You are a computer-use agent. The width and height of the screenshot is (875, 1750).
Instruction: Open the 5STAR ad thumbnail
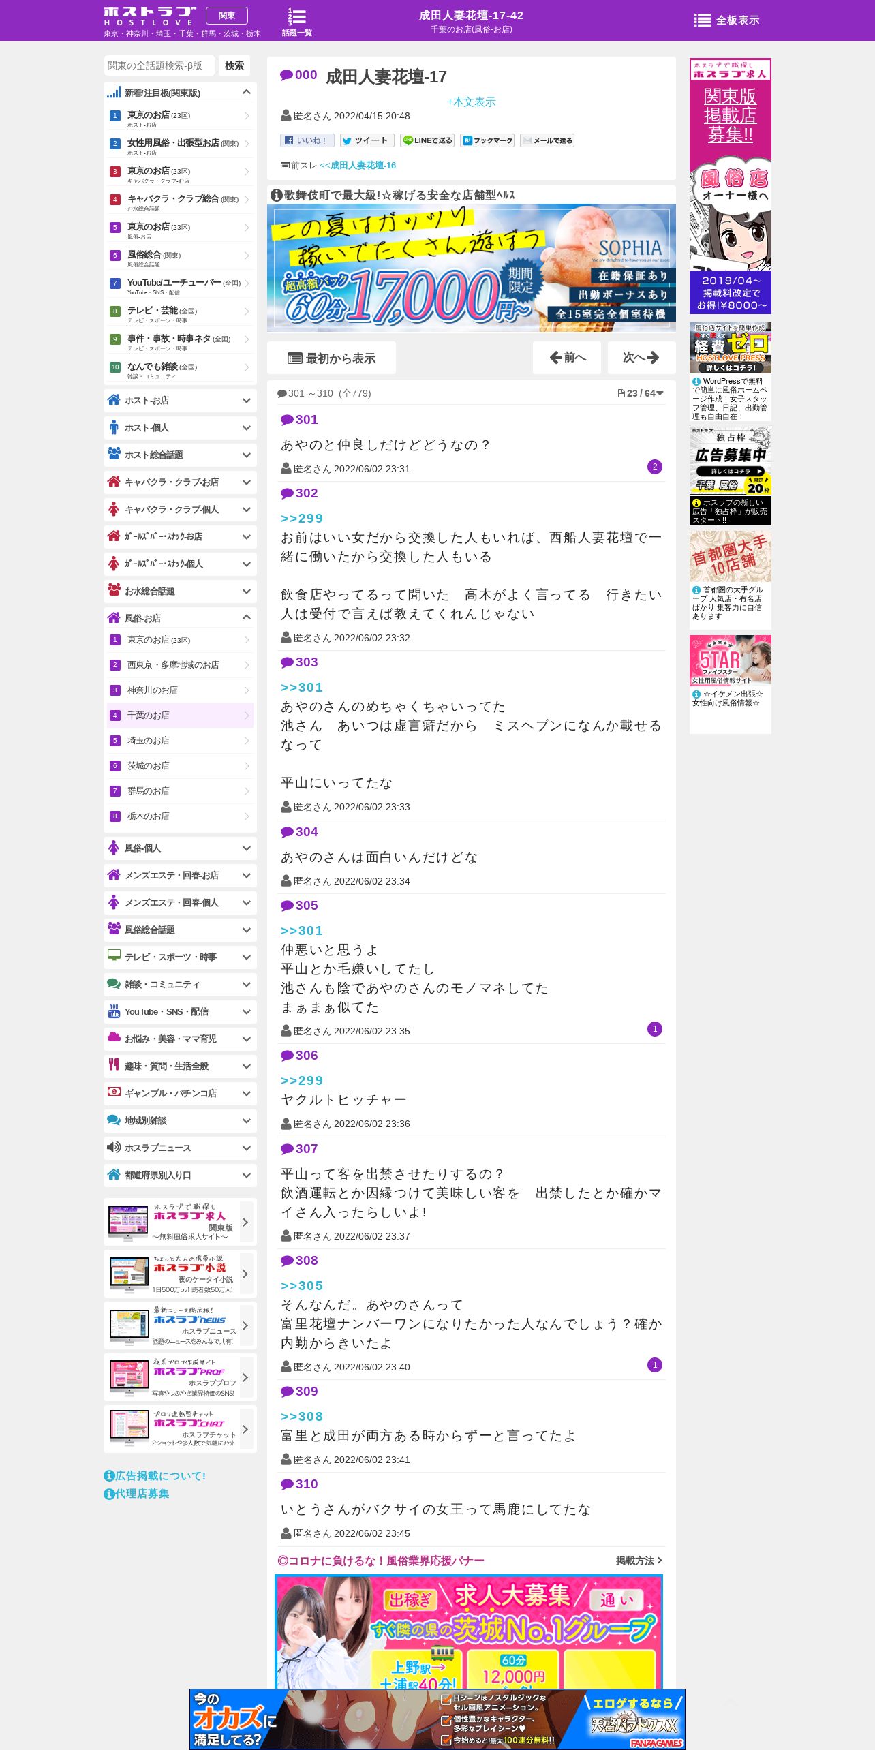click(730, 660)
